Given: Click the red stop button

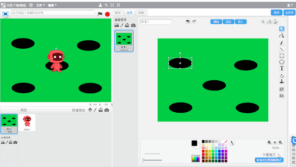Looking at the screenshot, I should point(107,14).
